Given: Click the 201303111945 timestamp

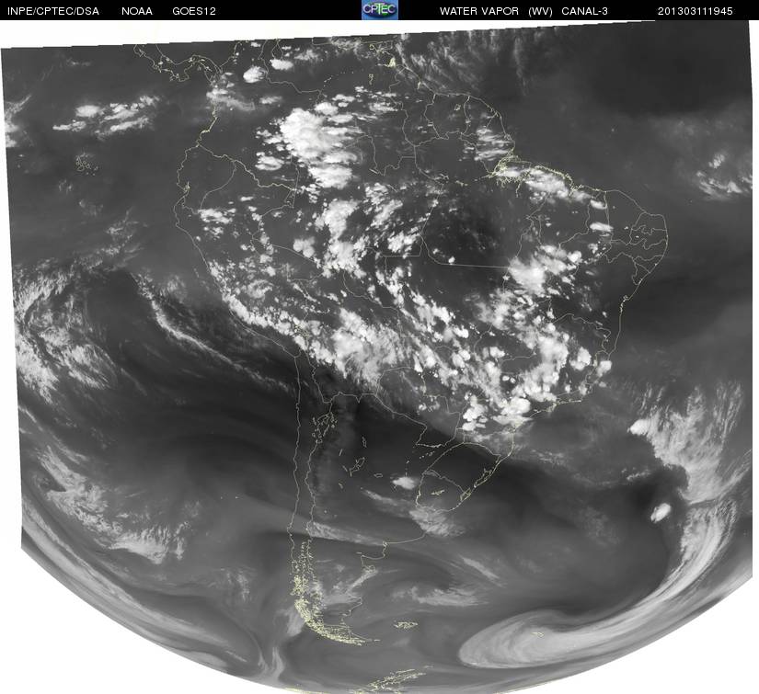Looking at the screenshot, I should click(696, 11).
